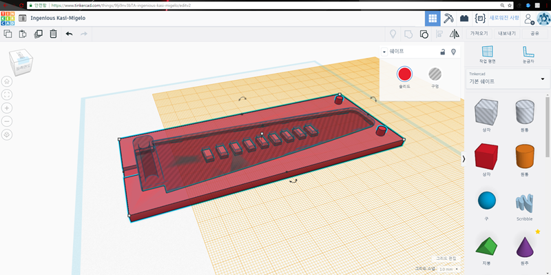Select the Ruler tool
The image size is (551, 275).
coord(528,54)
